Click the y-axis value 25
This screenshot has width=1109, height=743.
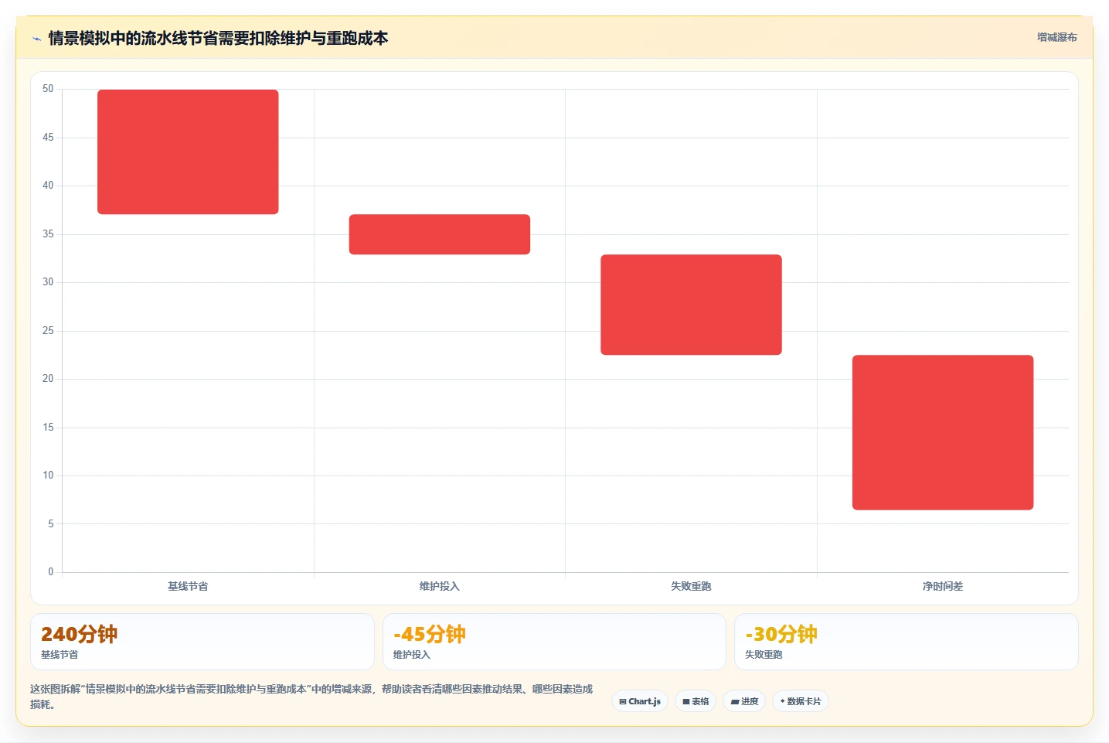point(48,331)
